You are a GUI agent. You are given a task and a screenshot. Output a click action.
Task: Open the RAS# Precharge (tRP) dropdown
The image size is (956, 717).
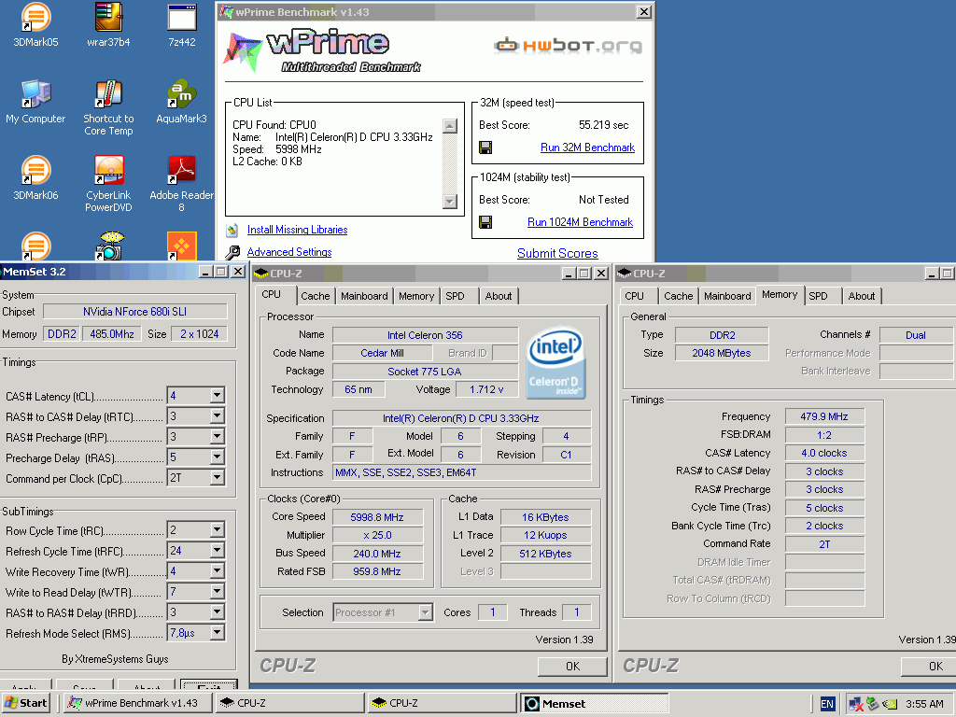coord(217,437)
